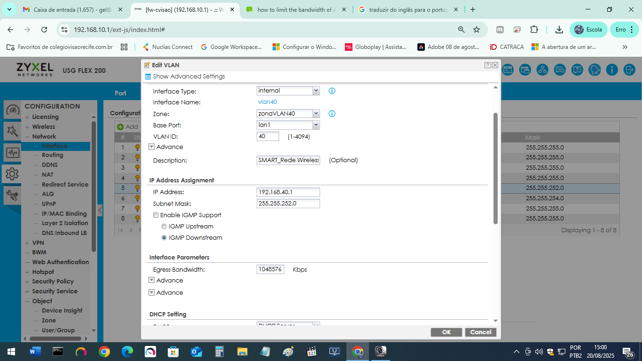Image resolution: width=642 pixels, height=361 pixels.
Task: Open the Monitor waveform icon in sidebar
Action: tap(12, 152)
